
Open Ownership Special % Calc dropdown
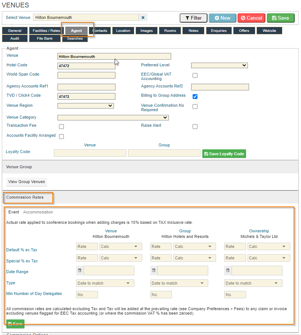tap(269, 258)
